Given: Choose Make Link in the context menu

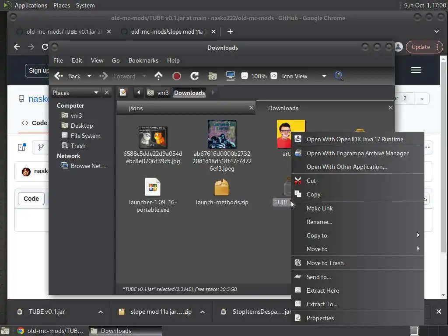Looking at the screenshot, I should click(357, 208).
